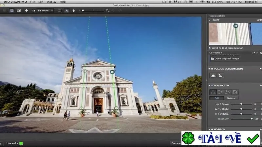
Task: Select the force vertical parallels perspective tool
Action: tap(213, 92)
